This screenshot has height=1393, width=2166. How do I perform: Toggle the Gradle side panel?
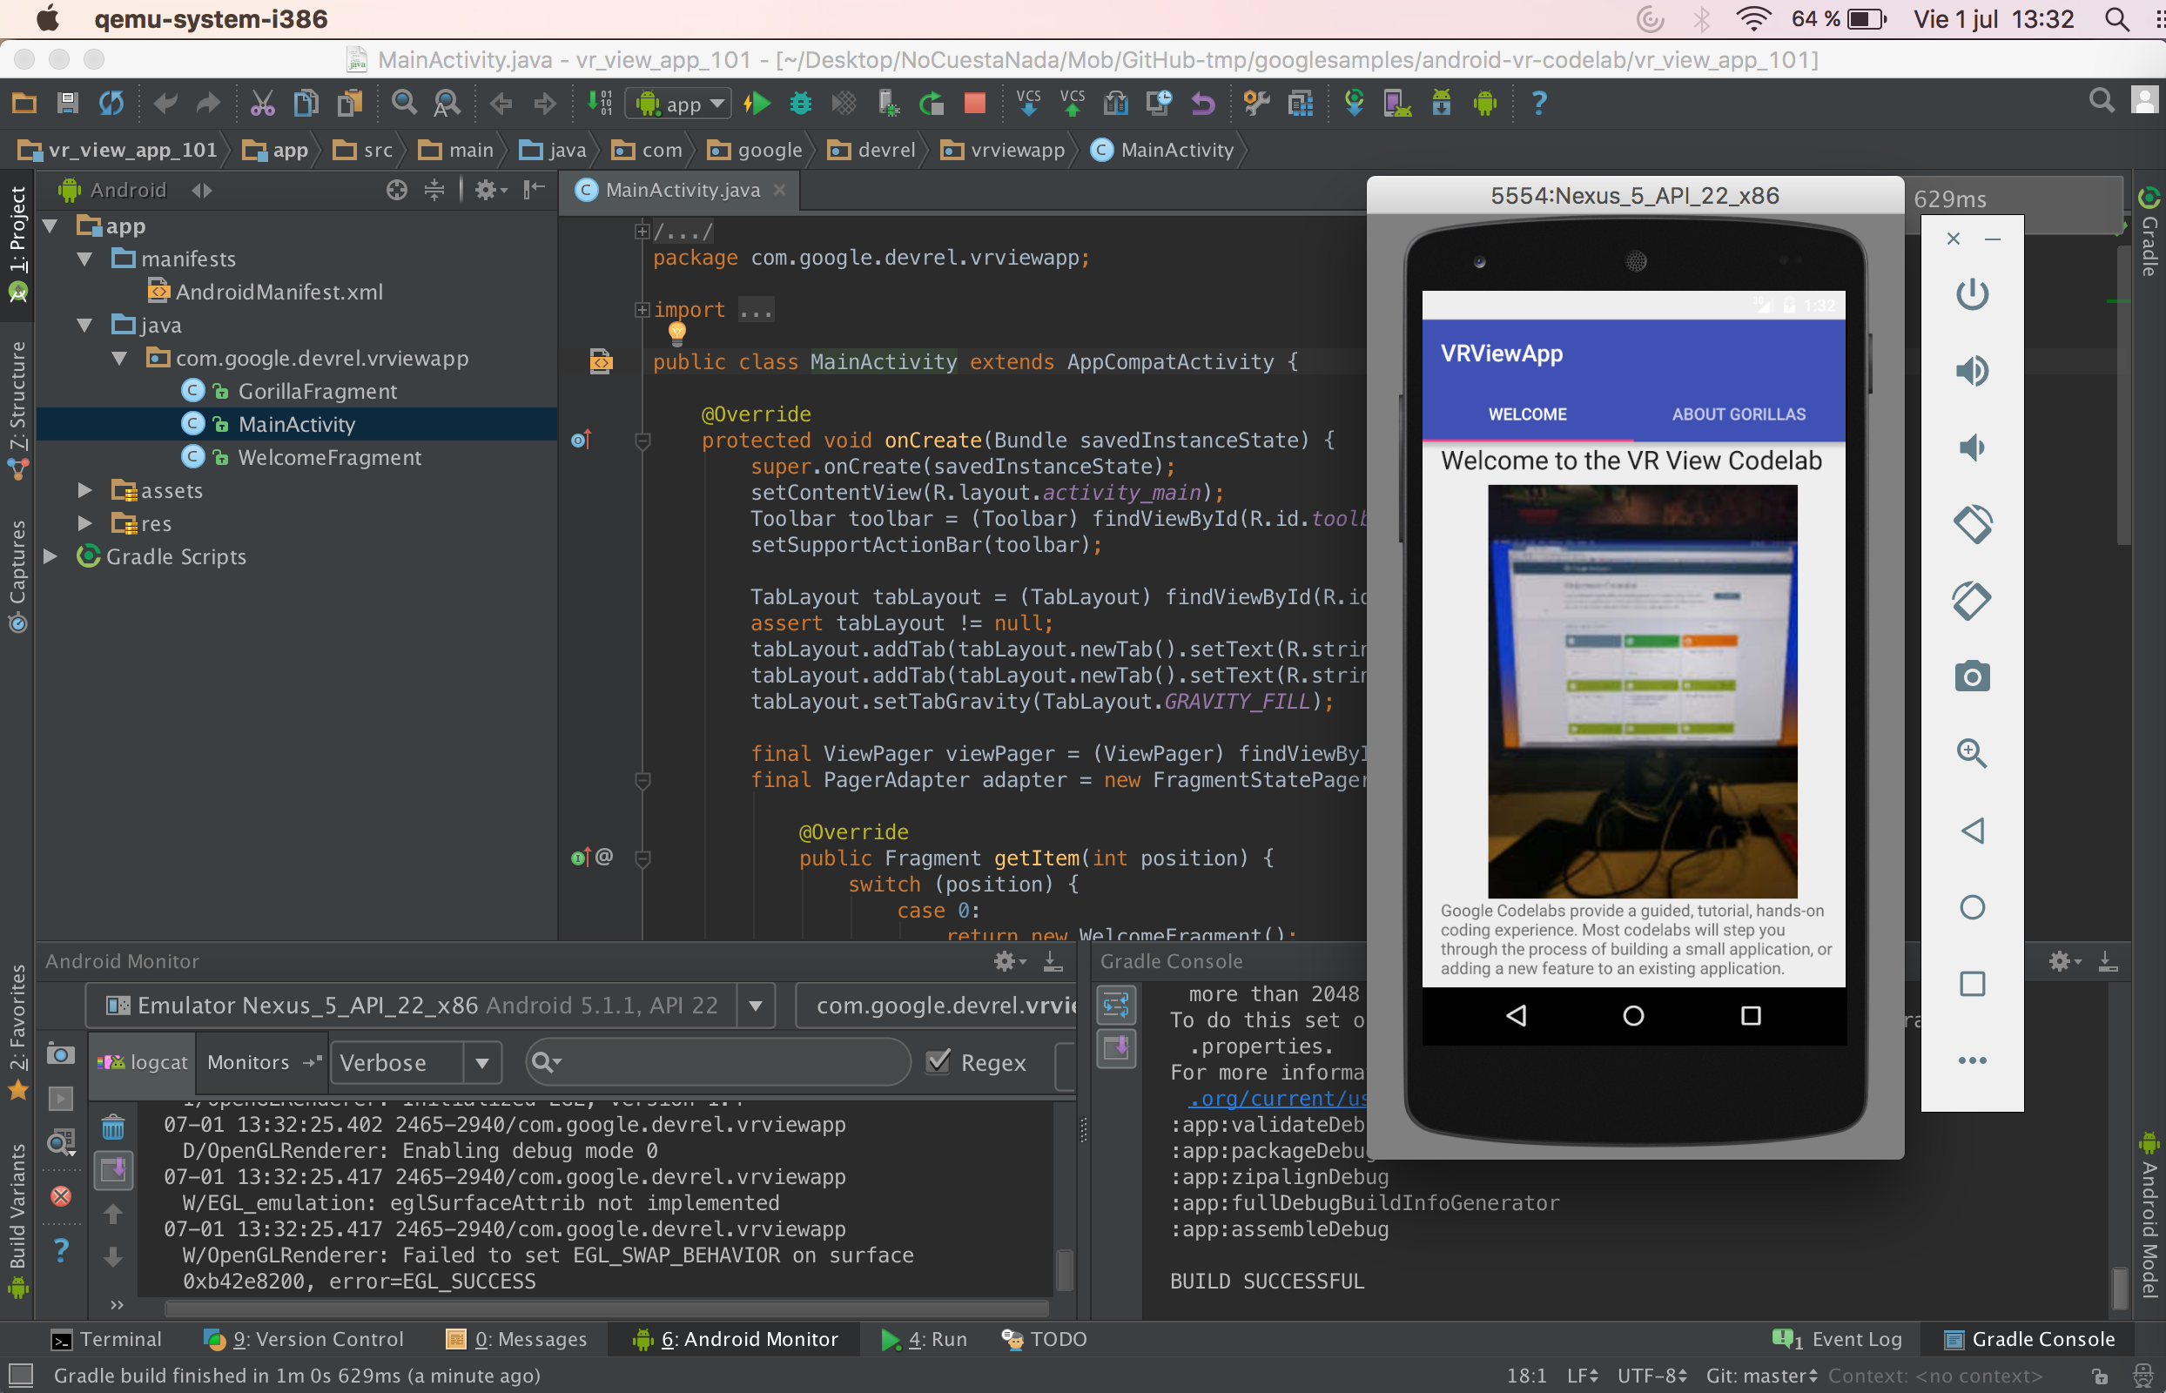[x=2149, y=232]
